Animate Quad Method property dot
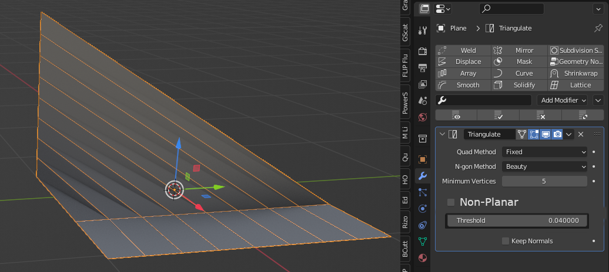The height and width of the screenshot is (272, 609). pyautogui.click(x=594, y=152)
